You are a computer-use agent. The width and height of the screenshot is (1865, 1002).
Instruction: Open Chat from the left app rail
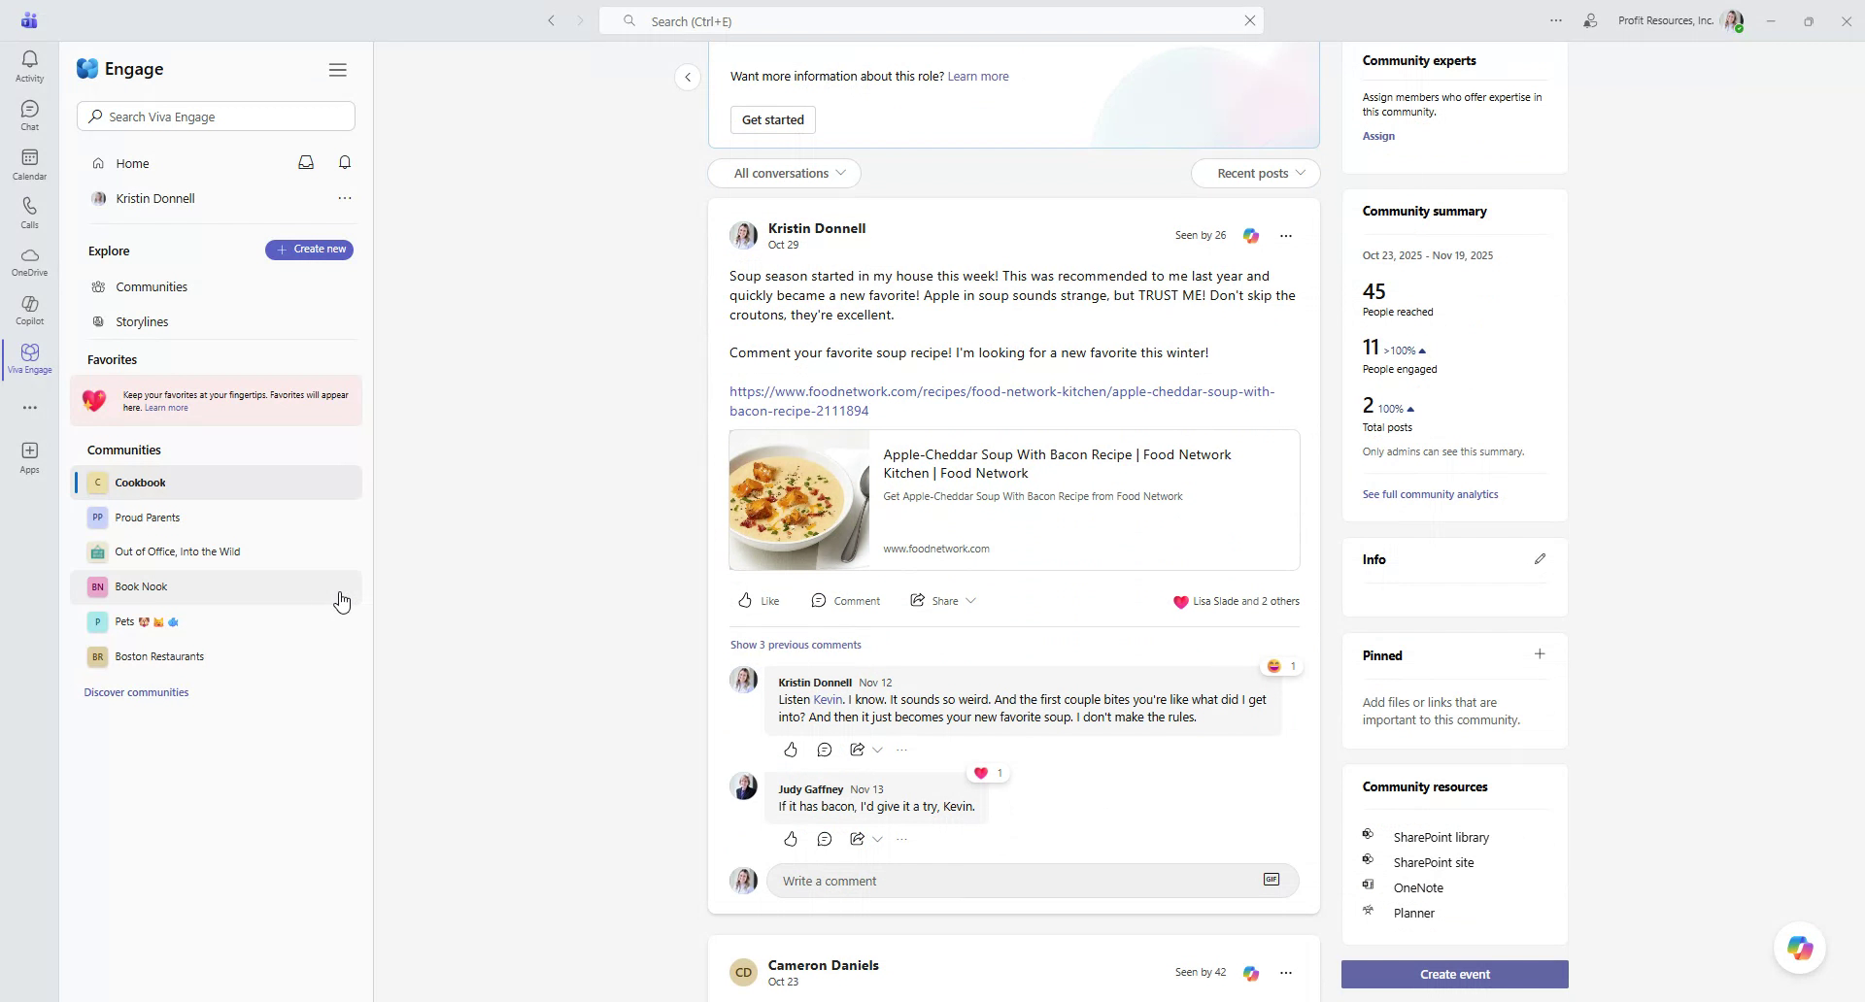point(29,114)
